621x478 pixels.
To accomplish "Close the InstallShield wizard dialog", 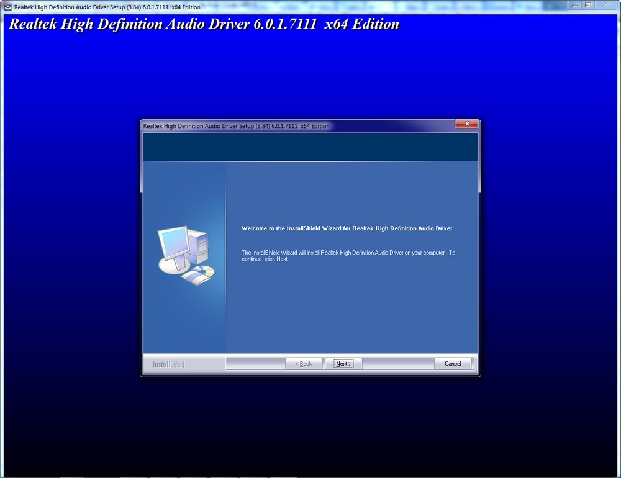I will [x=467, y=124].
